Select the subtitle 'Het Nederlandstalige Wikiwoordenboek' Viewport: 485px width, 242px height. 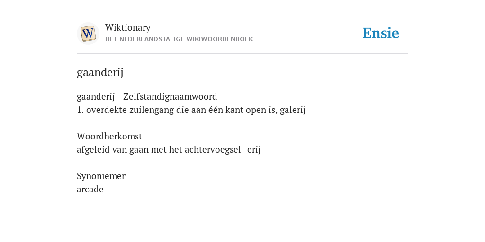pos(179,39)
